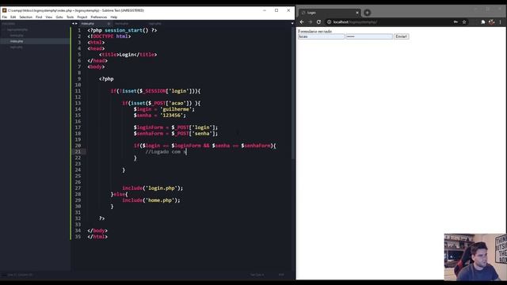The width and height of the screenshot is (507, 285).
Task: Click the Tab Size indicator in the status bar
Action: (x=257, y=275)
